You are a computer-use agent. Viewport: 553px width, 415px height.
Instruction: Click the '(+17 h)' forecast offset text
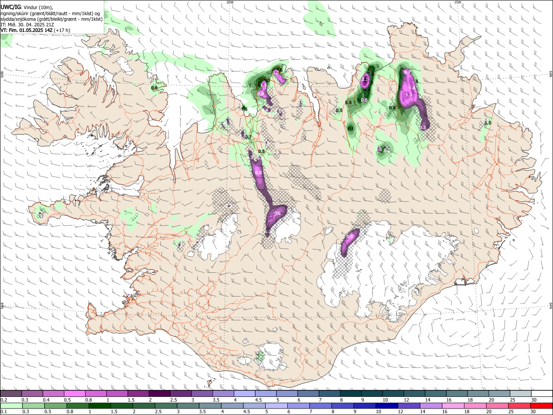pyautogui.click(x=62, y=30)
